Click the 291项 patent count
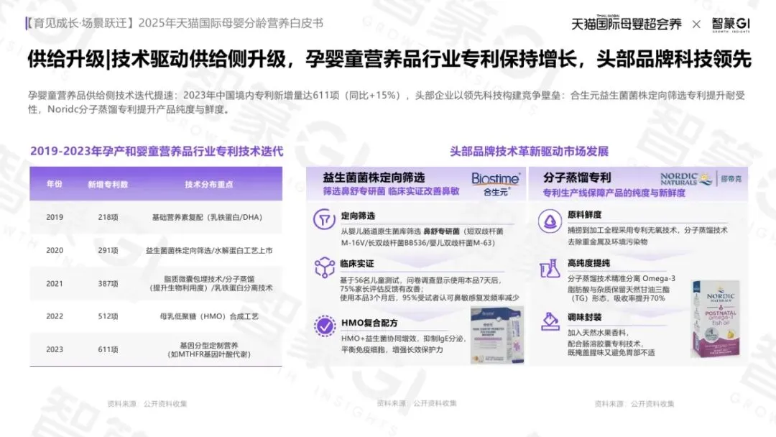 tap(108, 250)
